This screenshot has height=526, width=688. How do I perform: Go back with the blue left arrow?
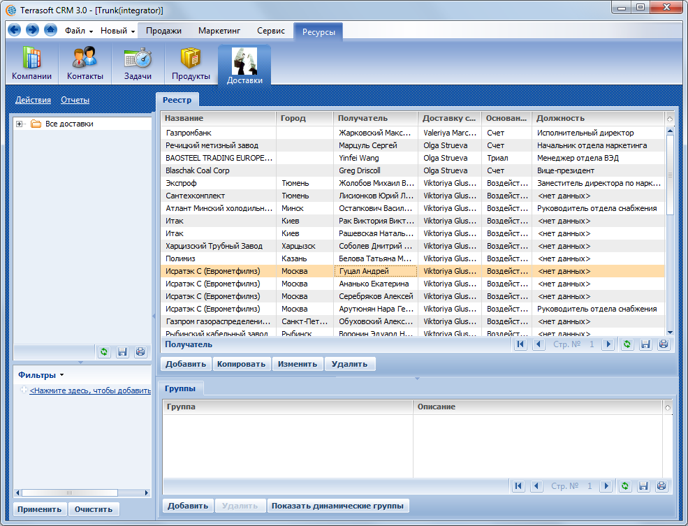pos(14,30)
